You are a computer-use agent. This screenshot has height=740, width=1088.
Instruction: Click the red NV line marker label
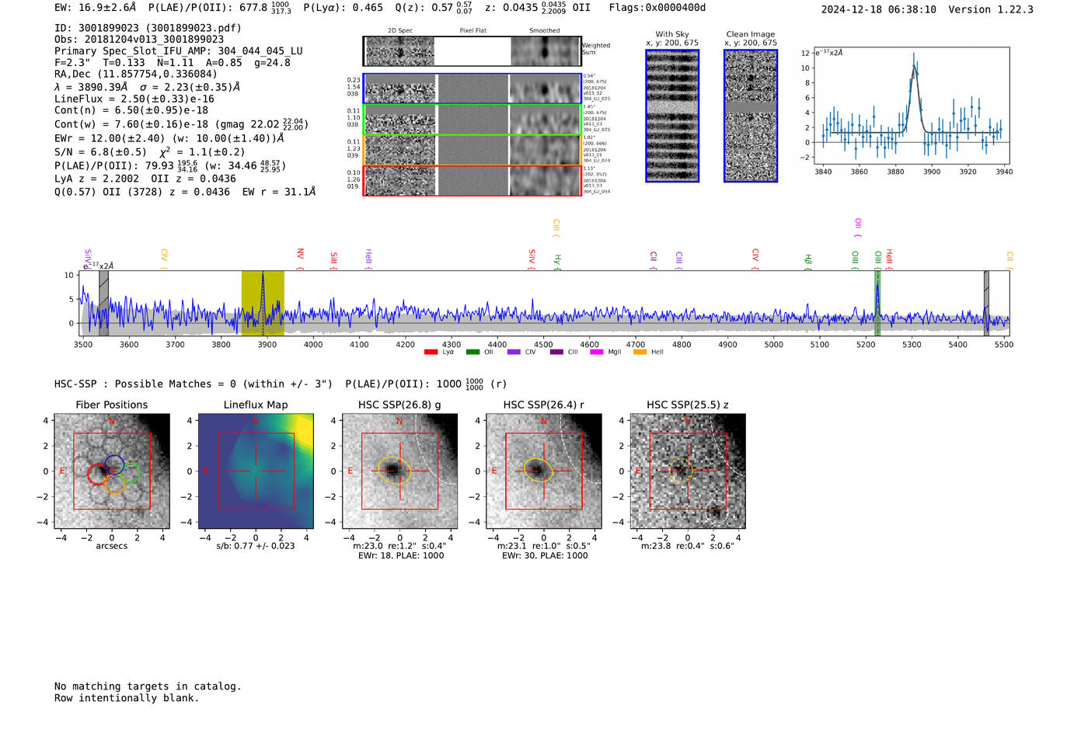300,258
